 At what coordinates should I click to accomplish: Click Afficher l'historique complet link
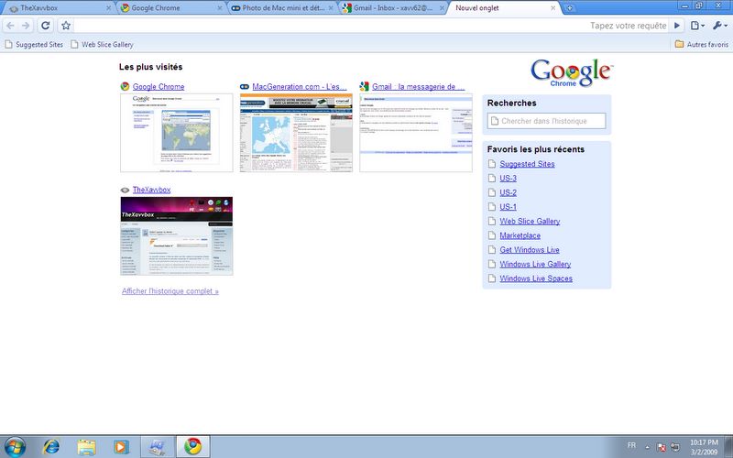170,291
